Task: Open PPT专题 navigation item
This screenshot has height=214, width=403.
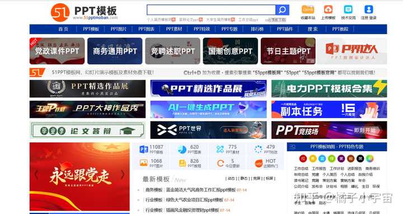Action: tap(229, 29)
